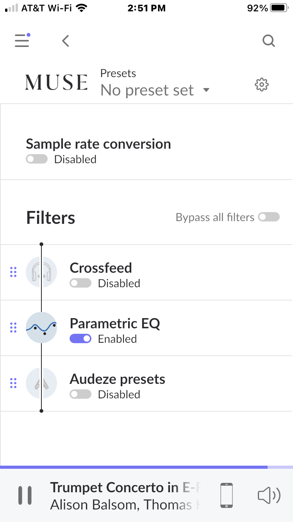Open volume control speaker icon
The width and height of the screenshot is (293, 522).
point(269,495)
